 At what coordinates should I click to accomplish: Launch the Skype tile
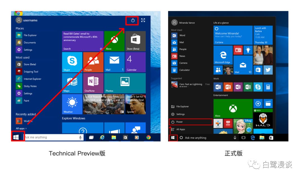pyautogui.click(x=72, y=62)
